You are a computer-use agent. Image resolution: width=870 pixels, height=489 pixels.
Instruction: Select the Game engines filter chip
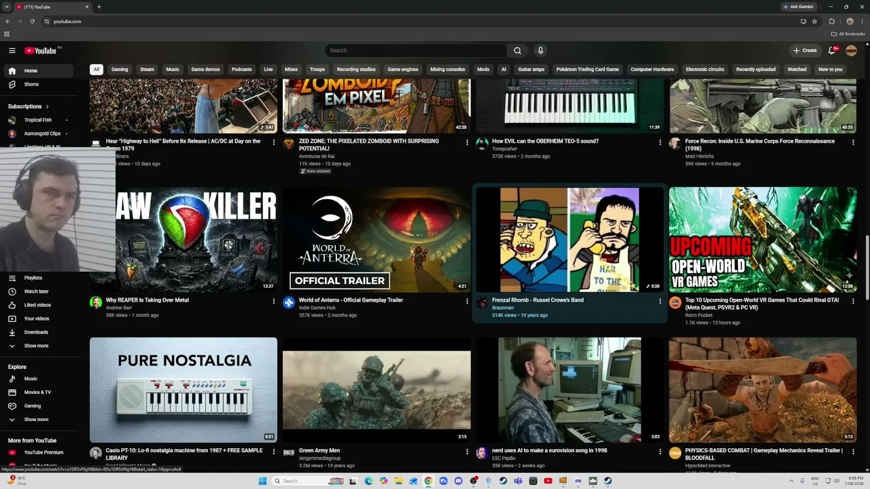[x=403, y=69]
